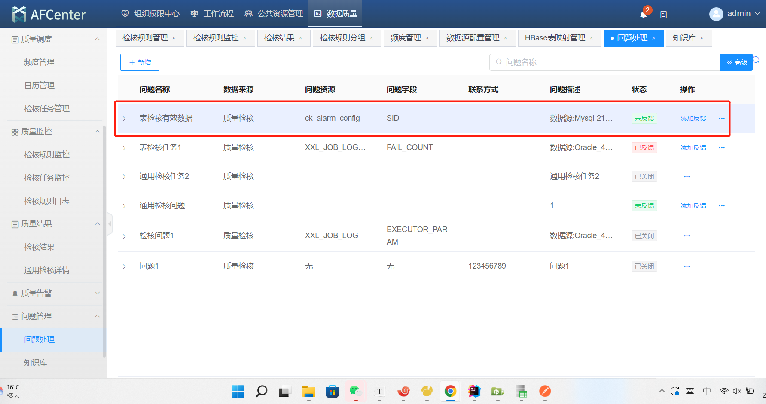Collapse the 质量调度 sidebar group

click(97, 39)
